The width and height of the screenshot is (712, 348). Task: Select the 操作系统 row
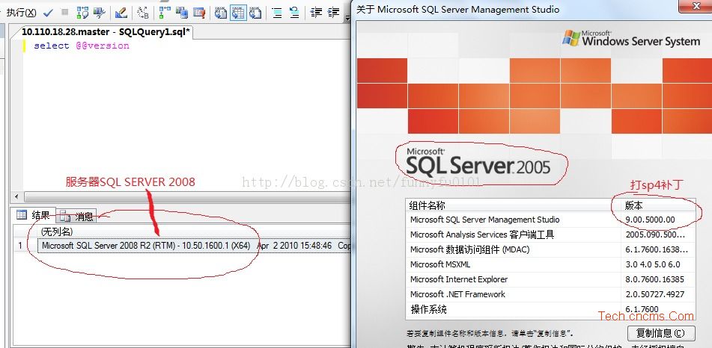550,309
